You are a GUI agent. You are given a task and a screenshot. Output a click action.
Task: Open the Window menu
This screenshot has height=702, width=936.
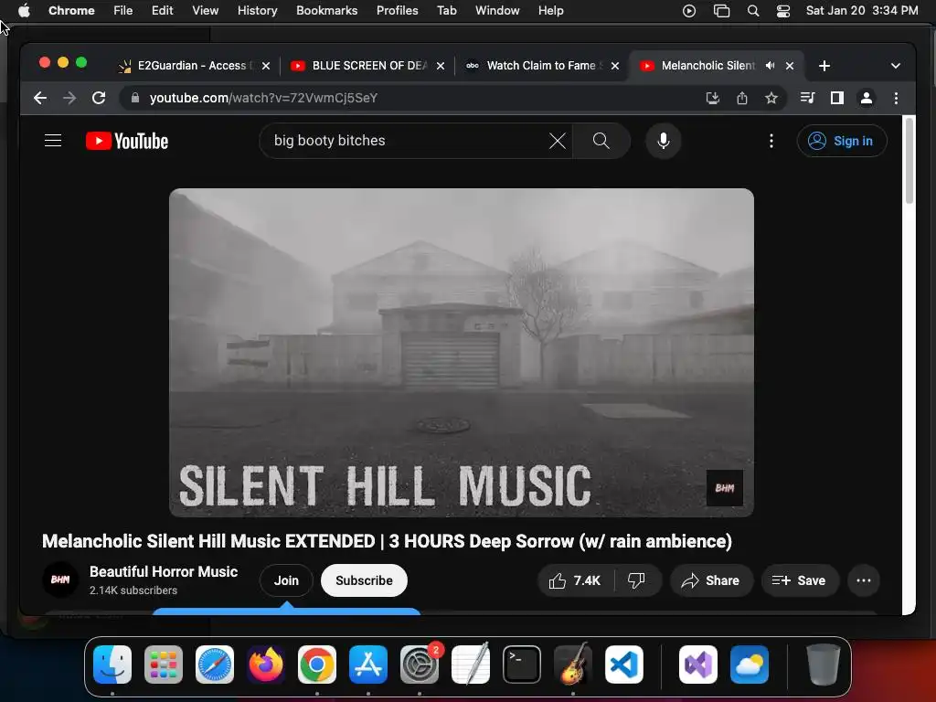point(497,11)
